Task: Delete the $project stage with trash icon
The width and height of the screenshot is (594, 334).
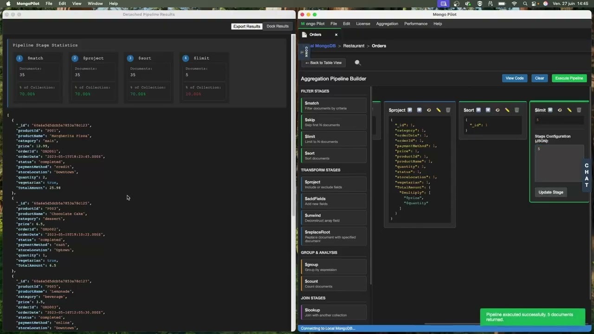Action: tap(448, 110)
